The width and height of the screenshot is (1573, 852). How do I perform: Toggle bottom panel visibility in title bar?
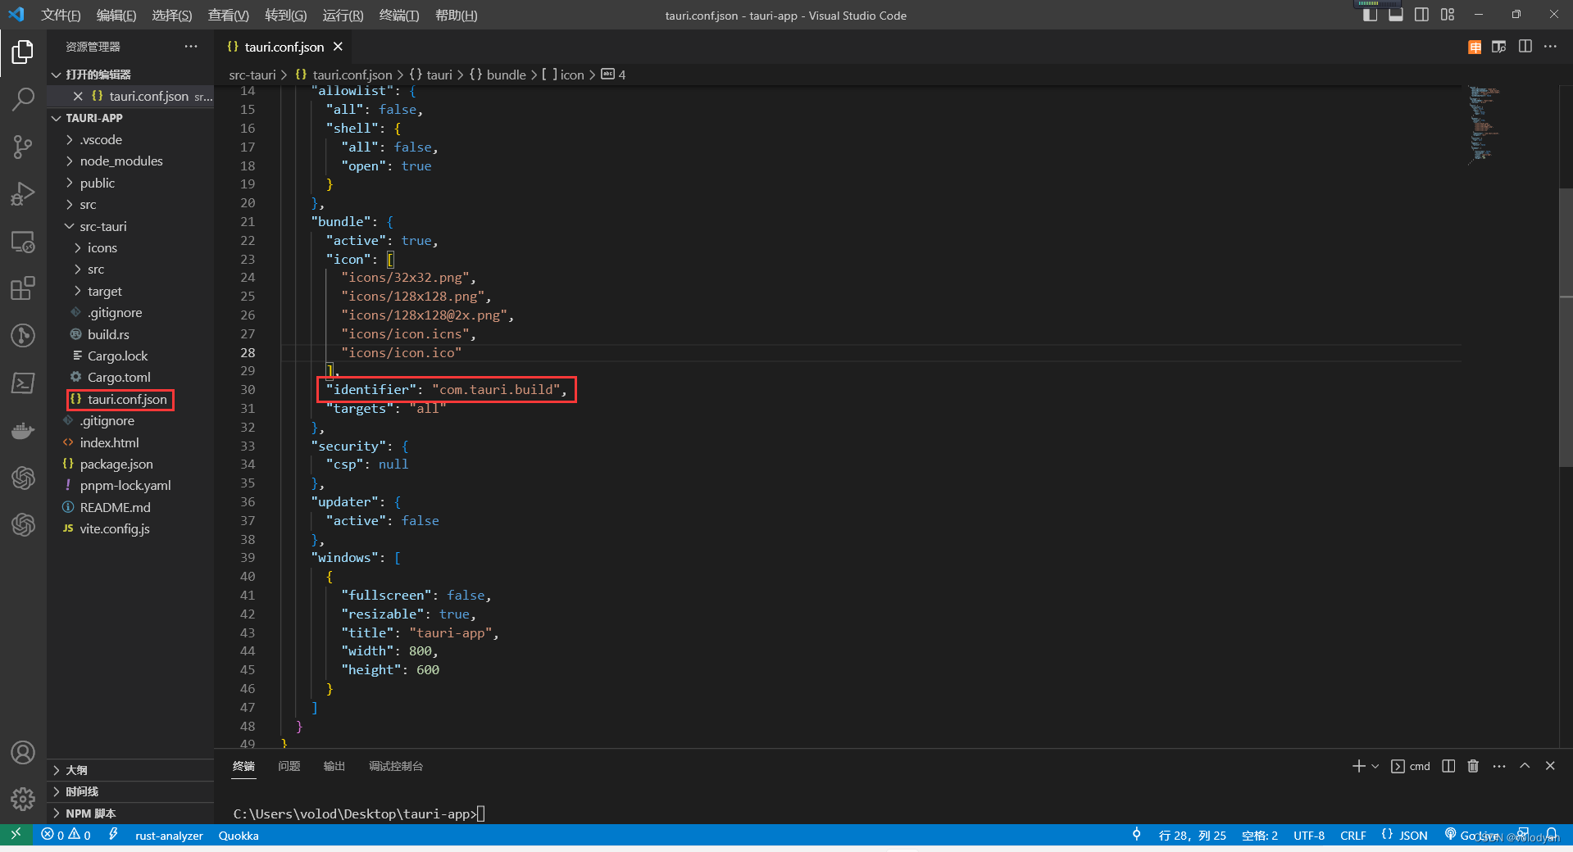click(1396, 15)
